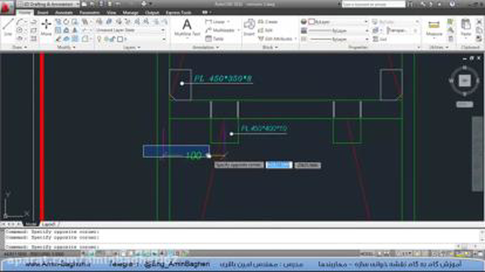Select the Table tool

pyautogui.click(x=214, y=39)
